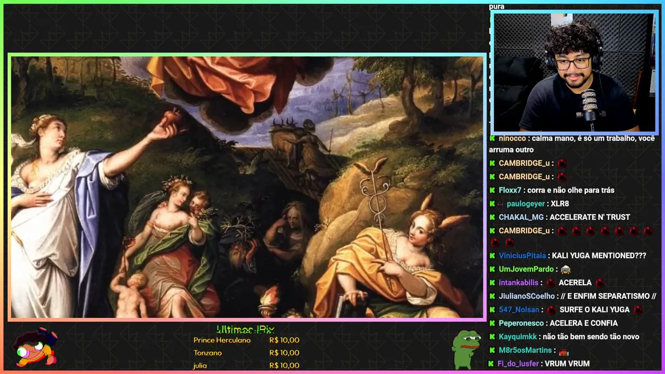Click username M8r5osMartins
The height and width of the screenshot is (374, 665).
tap(524, 350)
